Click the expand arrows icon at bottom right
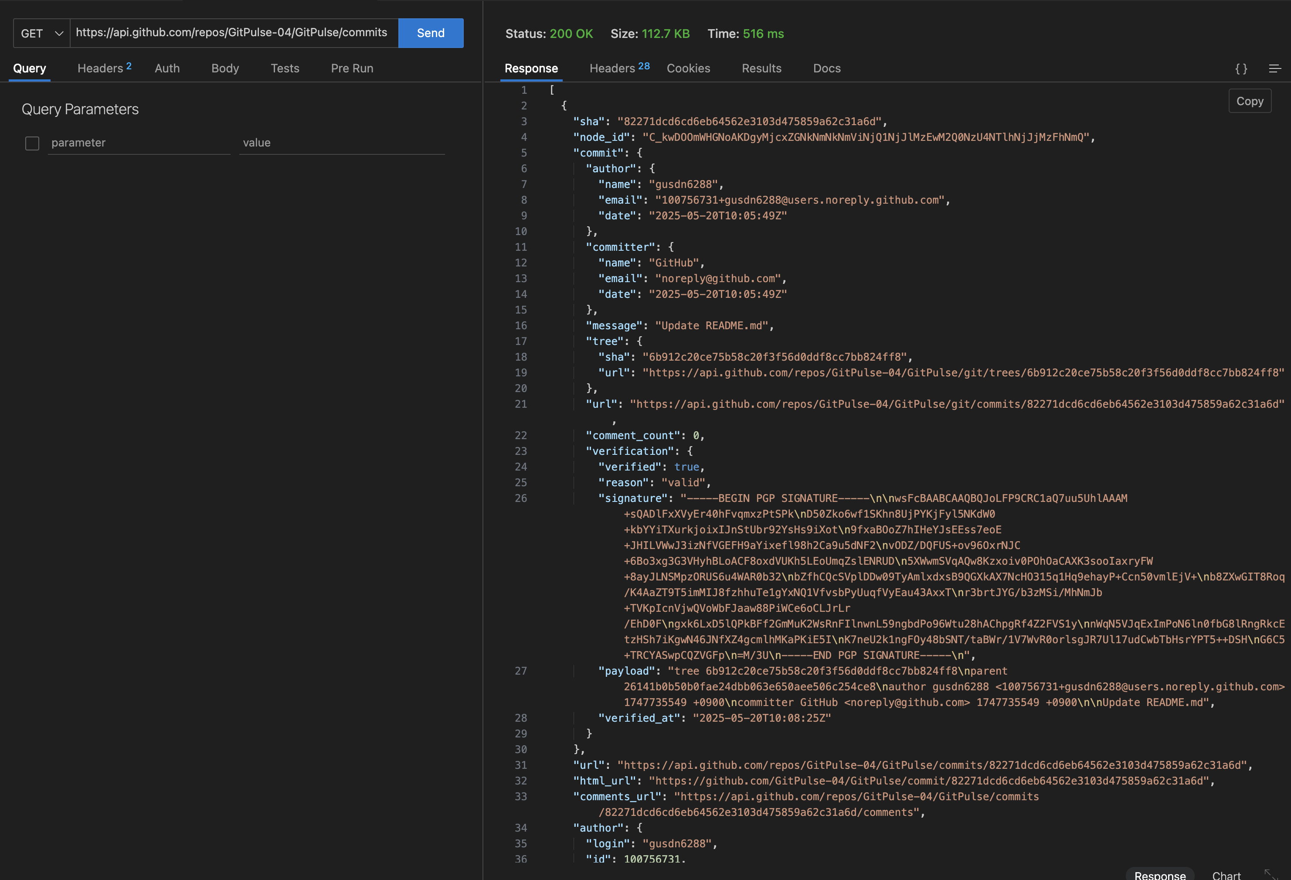This screenshot has width=1291, height=880. click(x=1271, y=874)
